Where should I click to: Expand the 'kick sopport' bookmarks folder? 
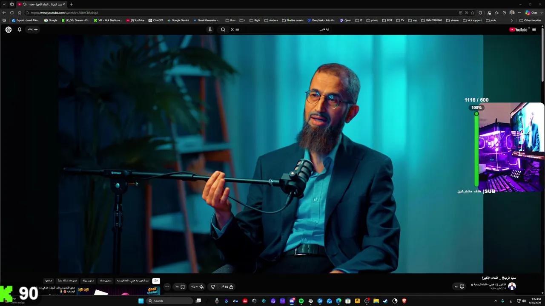[472, 20]
